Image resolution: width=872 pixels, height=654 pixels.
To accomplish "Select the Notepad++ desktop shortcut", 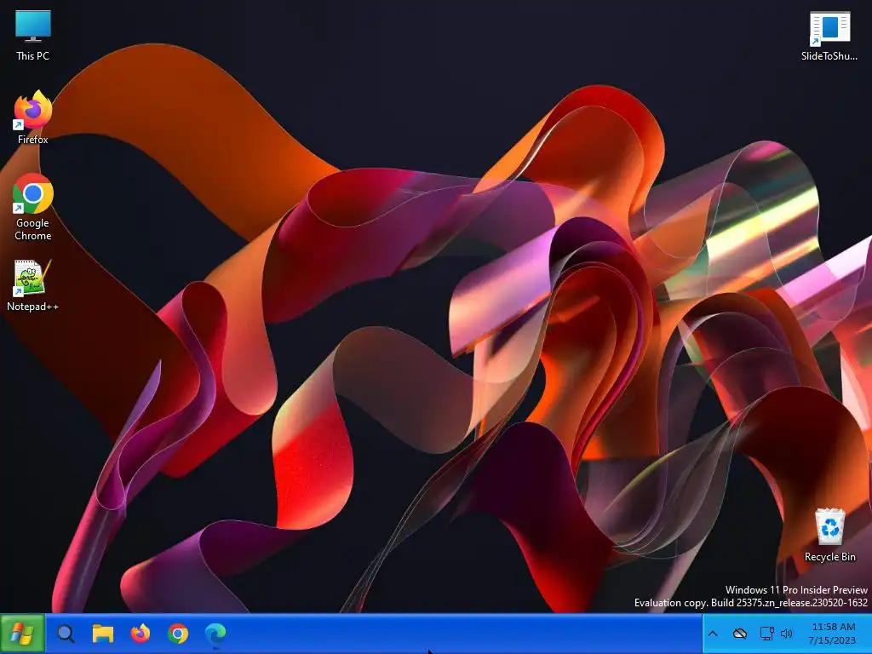I will (x=33, y=285).
